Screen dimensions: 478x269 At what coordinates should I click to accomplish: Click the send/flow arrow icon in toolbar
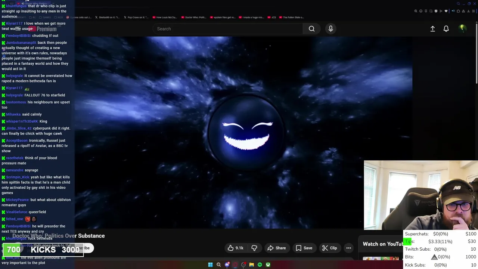[441, 11]
